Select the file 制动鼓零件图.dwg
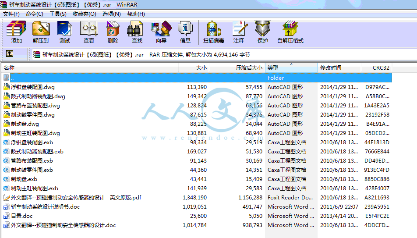 pos(33,115)
